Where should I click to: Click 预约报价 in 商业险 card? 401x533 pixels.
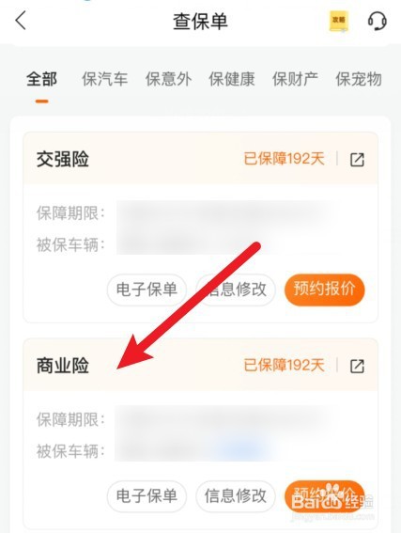point(324,496)
